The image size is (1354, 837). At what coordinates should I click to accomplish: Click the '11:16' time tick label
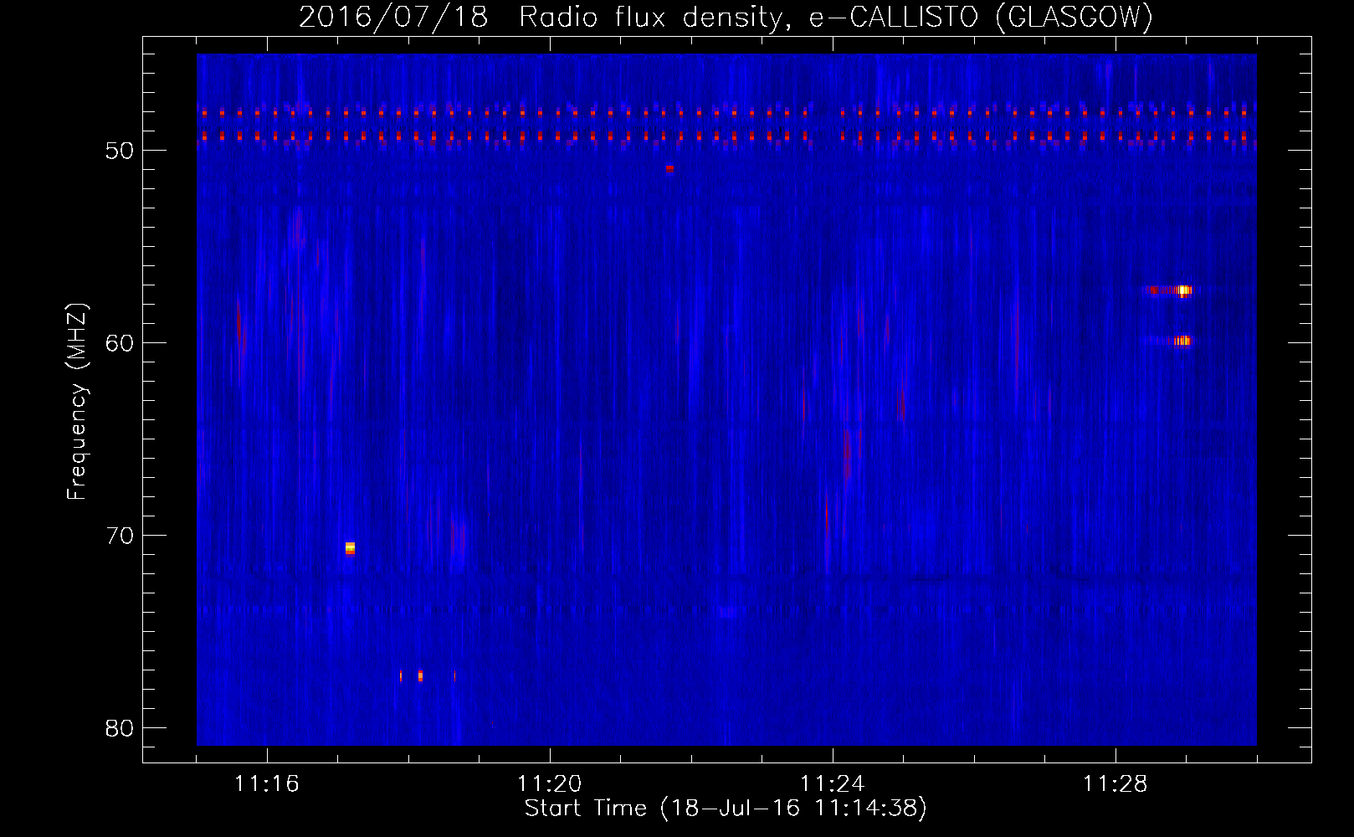267,784
